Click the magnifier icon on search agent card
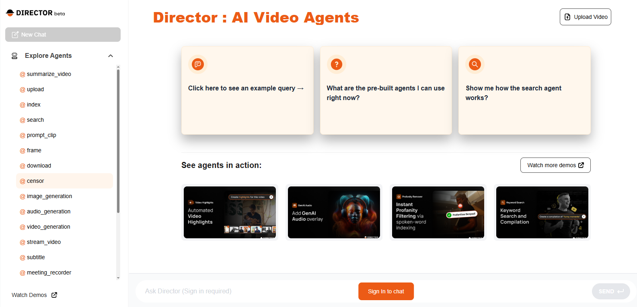The image size is (637, 307). point(475,64)
